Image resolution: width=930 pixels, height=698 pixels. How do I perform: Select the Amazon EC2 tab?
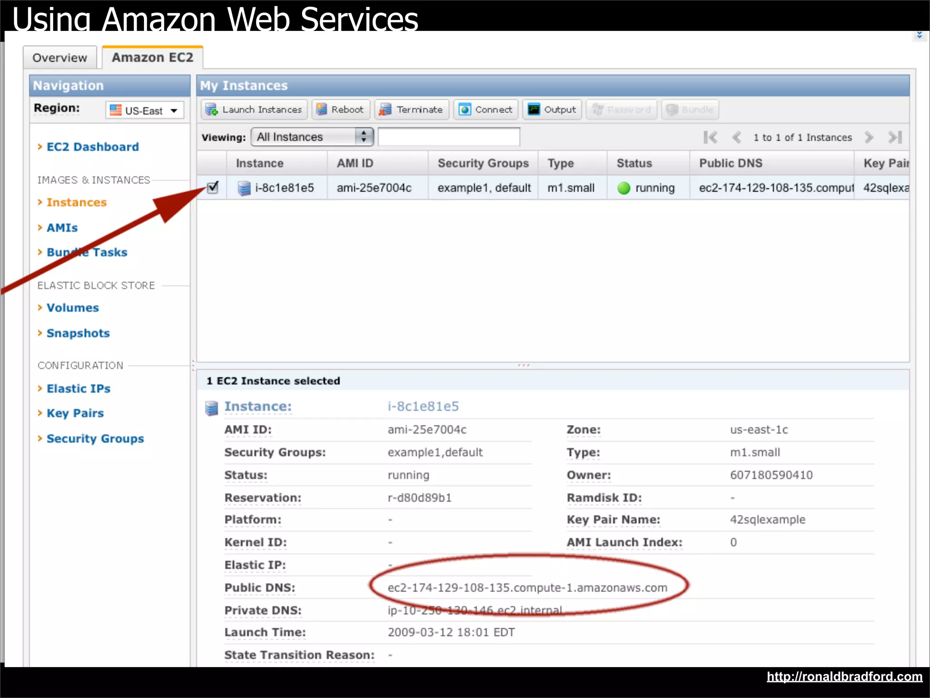click(x=153, y=57)
